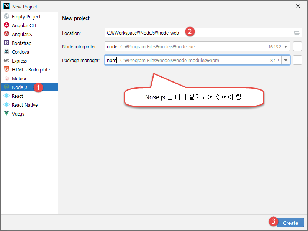
Task: Click the Bootstrap B icon
Action: tap(7, 43)
